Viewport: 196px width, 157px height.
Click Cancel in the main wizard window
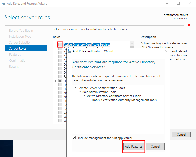click(181, 134)
